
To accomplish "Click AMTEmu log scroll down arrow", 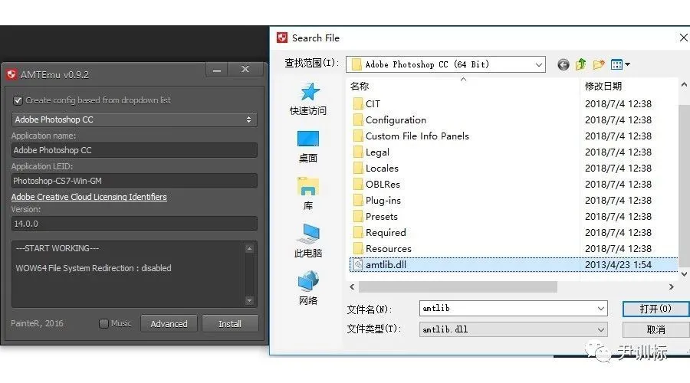I will point(249,301).
